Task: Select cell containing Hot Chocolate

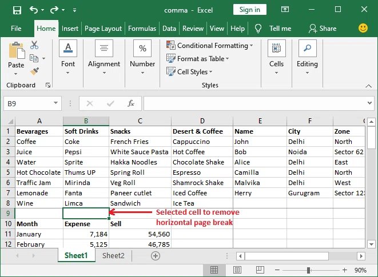Action: coord(39,172)
